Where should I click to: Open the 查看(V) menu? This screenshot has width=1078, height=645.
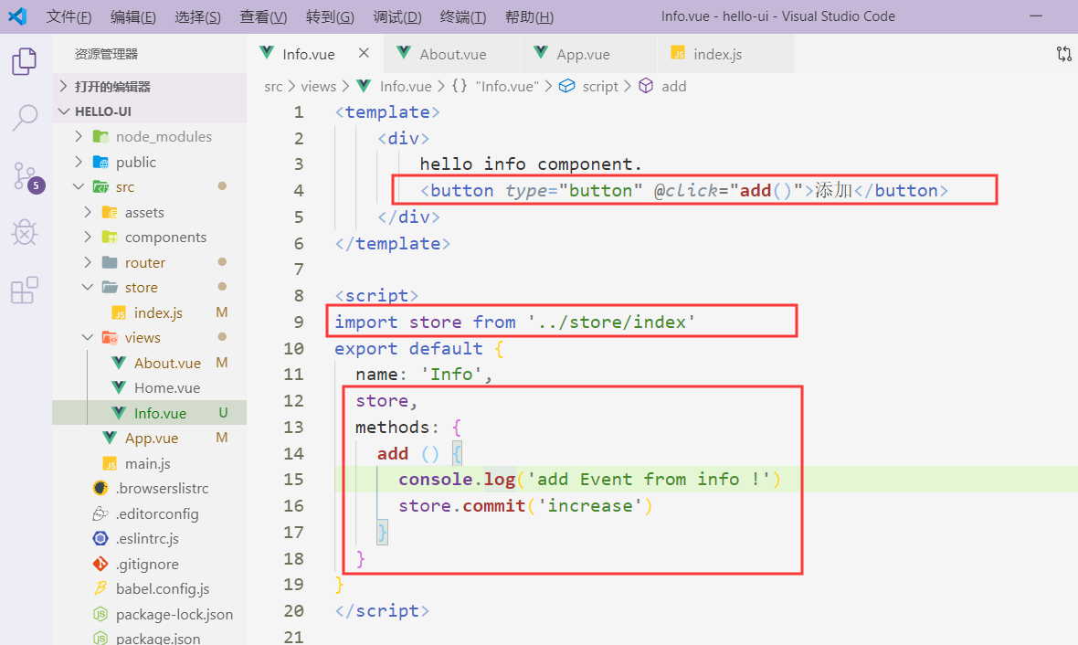pos(263,16)
